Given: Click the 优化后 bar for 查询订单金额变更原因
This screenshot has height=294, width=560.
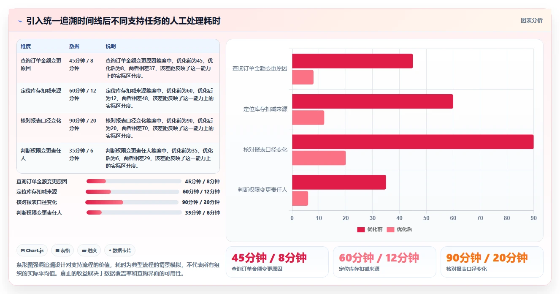Looking at the screenshot, I should pos(303,77).
